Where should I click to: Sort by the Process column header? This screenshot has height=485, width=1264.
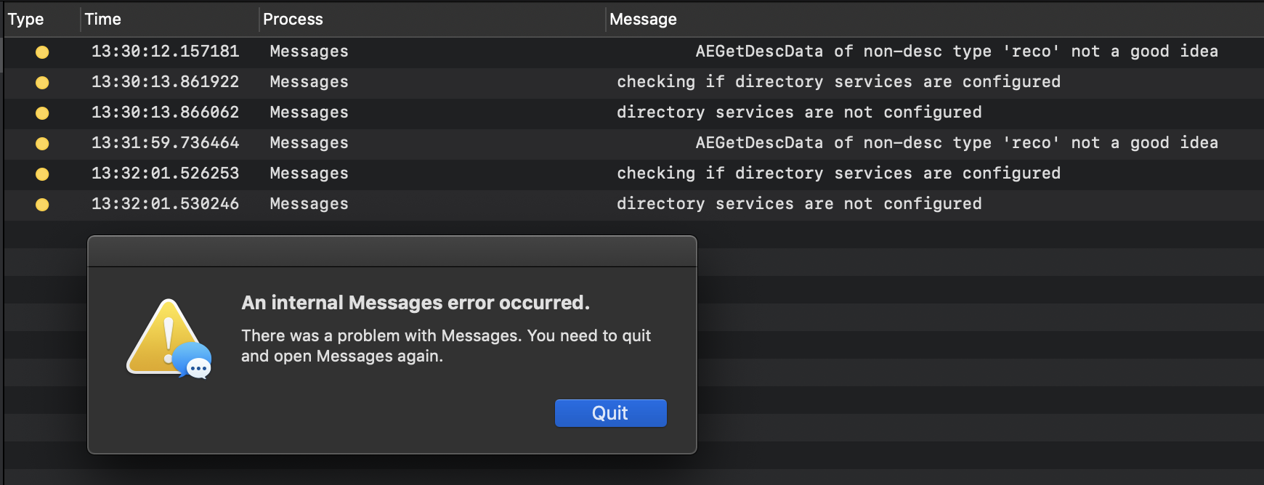point(293,20)
